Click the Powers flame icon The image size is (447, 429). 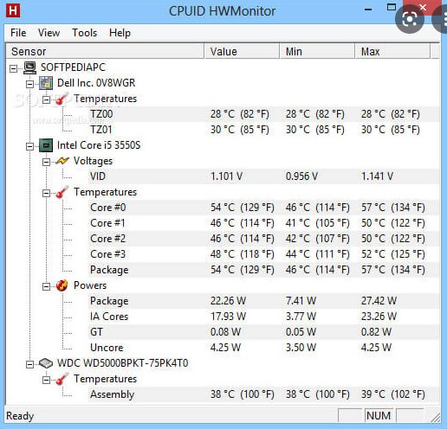pyautogui.click(x=62, y=285)
